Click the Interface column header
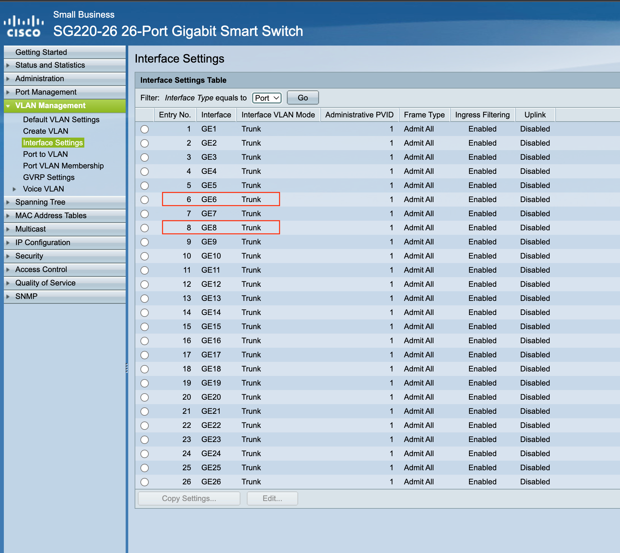This screenshot has width=620, height=553. (216, 115)
